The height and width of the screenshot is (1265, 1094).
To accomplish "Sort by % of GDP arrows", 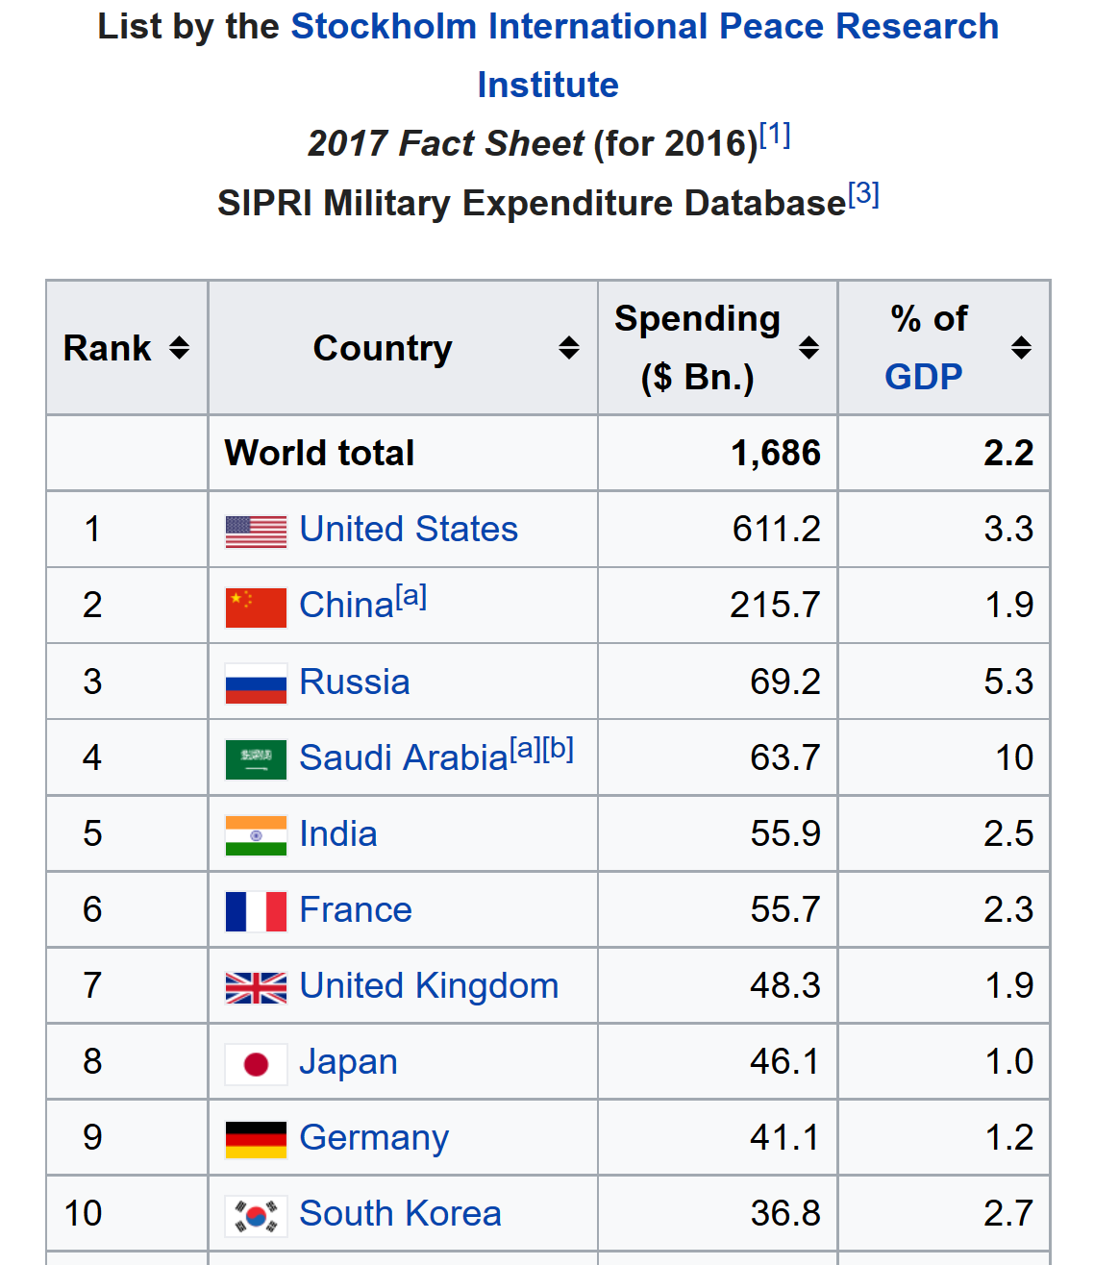I will click(x=1022, y=348).
